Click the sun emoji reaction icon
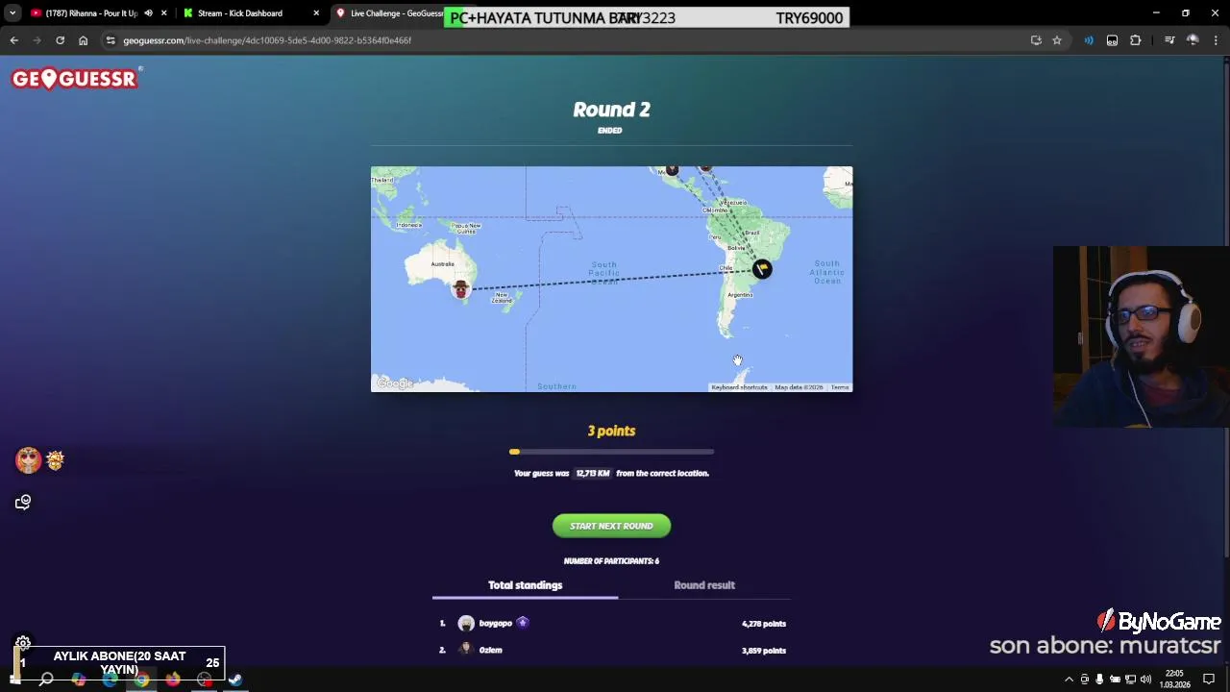This screenshot has height=692, width=1230. [x=55, y=460]
